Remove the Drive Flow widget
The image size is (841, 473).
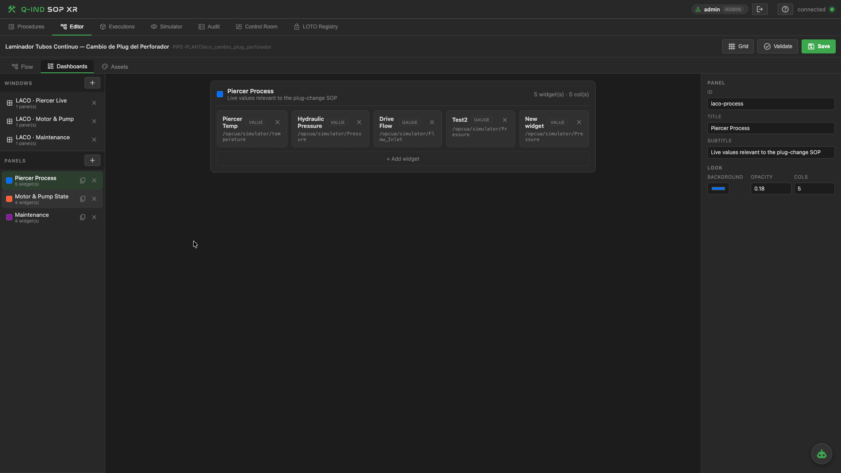pos(432,122)
